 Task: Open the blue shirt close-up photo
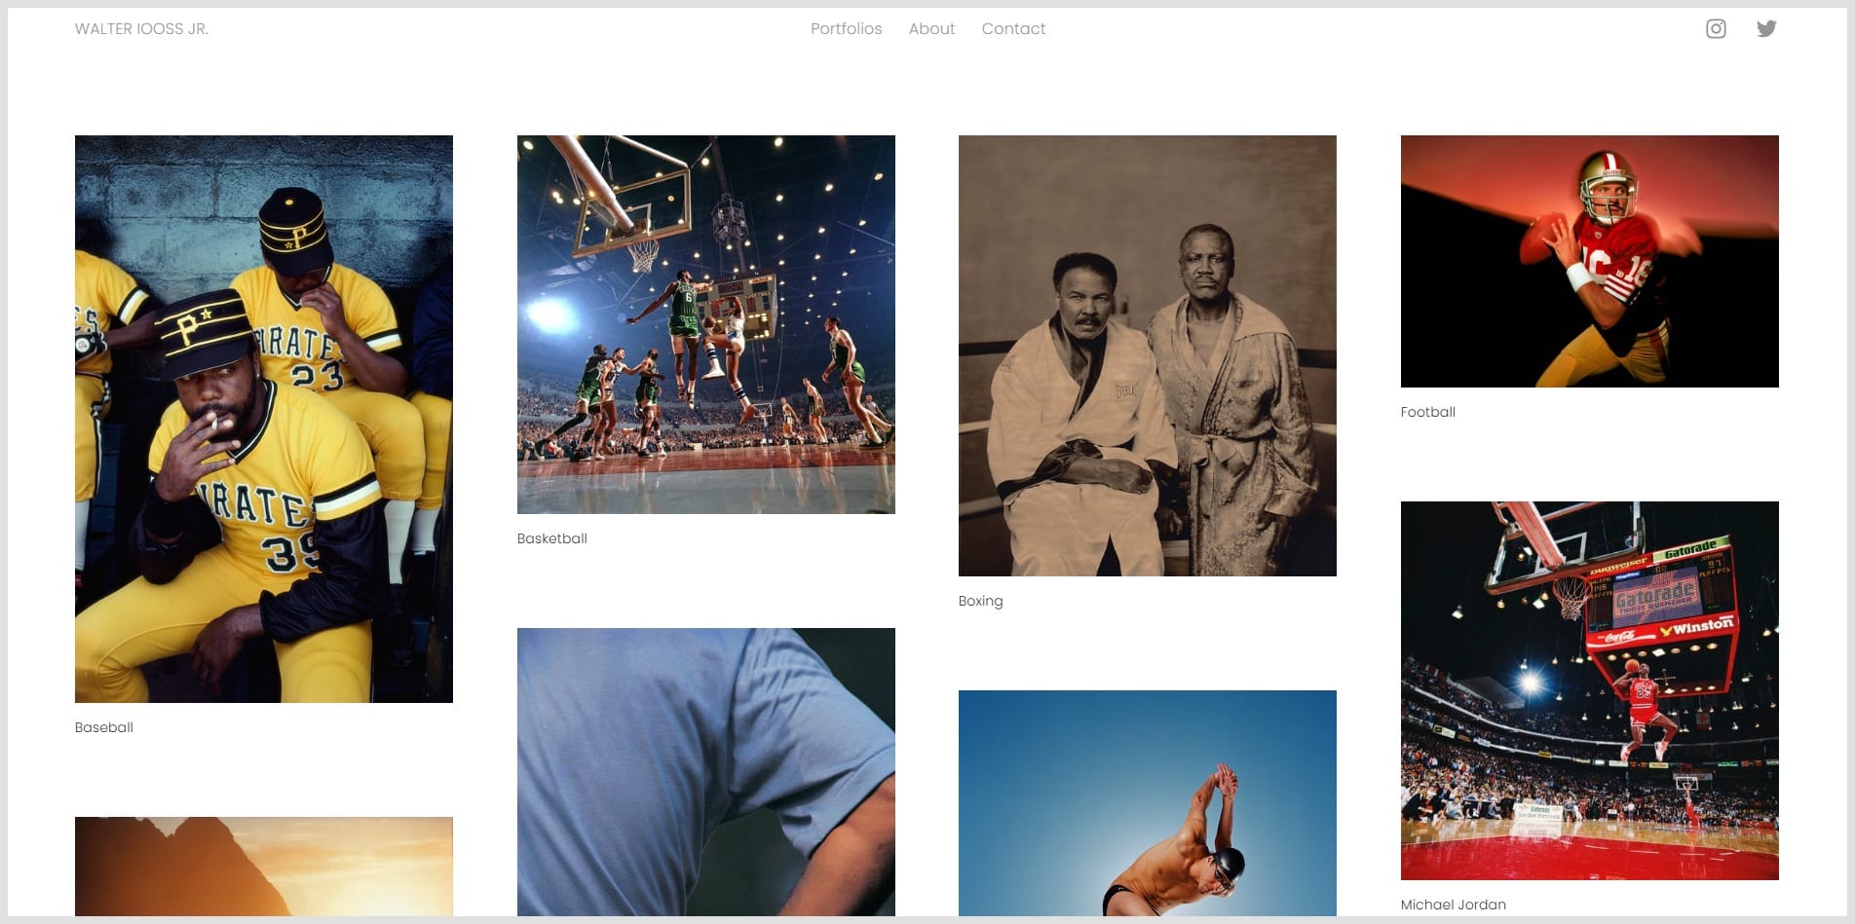point(705,772)
